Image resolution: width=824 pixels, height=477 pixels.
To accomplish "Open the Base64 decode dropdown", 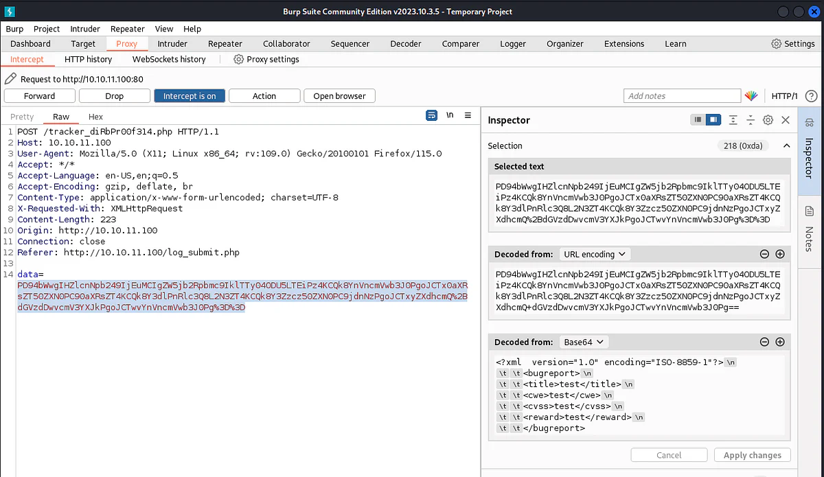I will pos(584,342).
